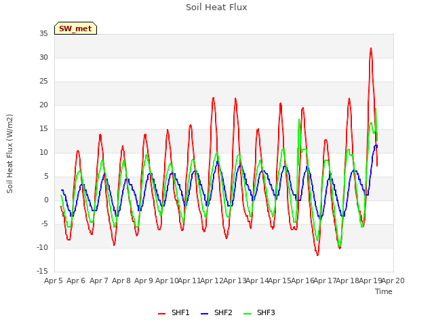Viewport: 434px width, 326px height.
Task: Click the SW_met annotation label
Action: coord(75,29)
